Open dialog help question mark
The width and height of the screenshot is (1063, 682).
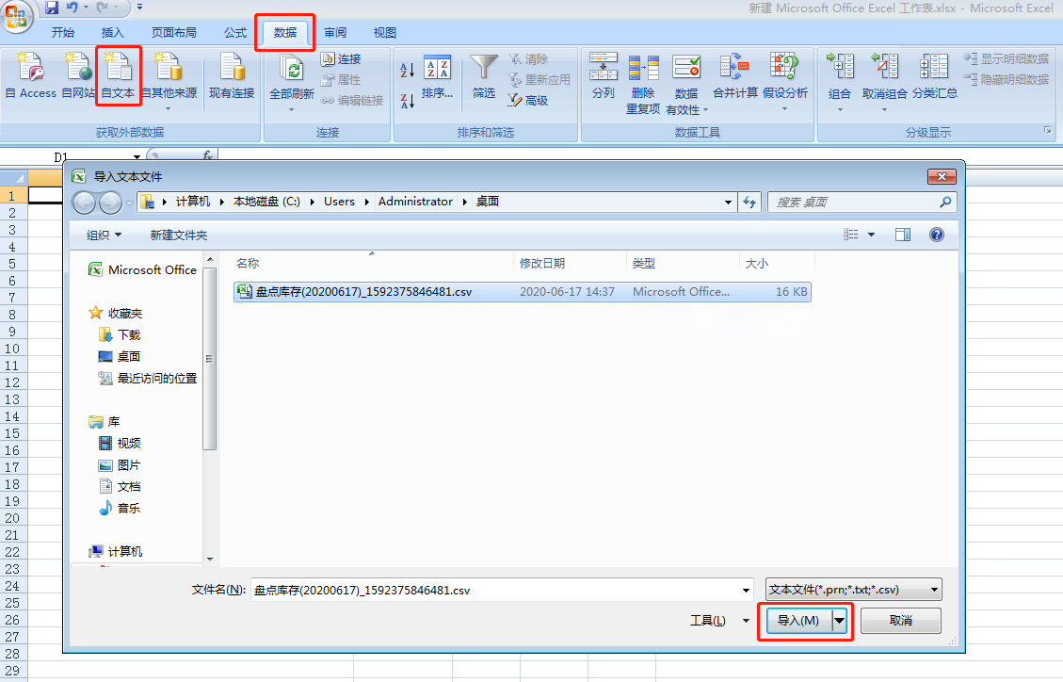(936, 235)
